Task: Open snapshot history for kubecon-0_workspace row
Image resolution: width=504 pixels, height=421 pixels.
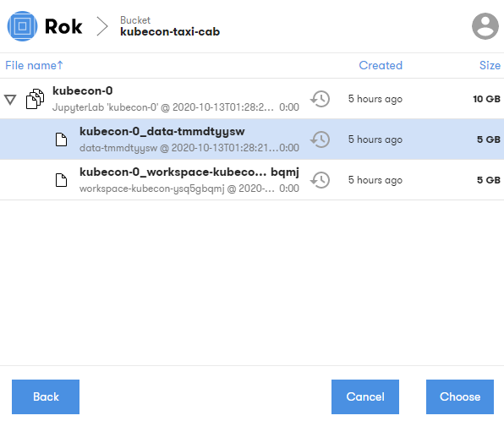Action: click(x=320, y=180)
